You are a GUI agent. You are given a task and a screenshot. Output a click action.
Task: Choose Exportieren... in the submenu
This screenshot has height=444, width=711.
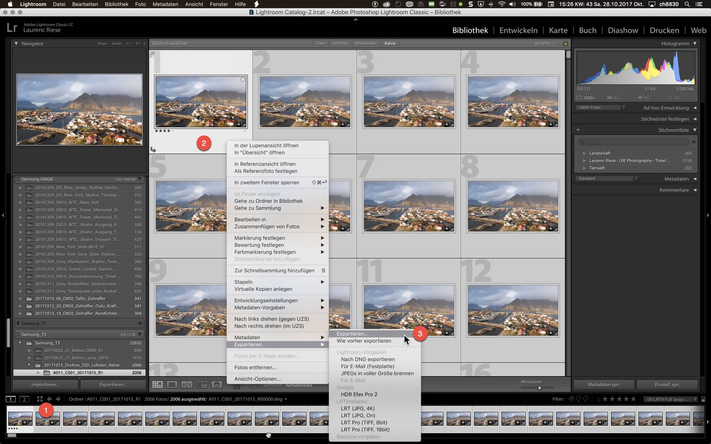click(x=375, y=334)
